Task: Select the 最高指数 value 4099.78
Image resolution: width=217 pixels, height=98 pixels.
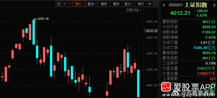Action: click(x=209, y=53)
